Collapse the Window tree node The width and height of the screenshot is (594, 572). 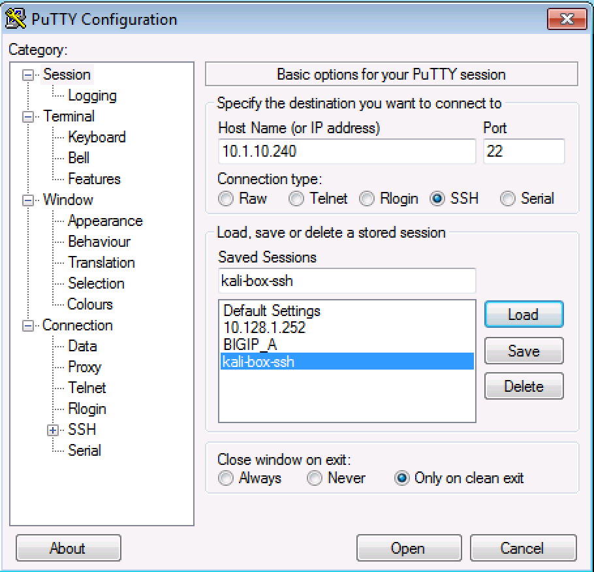(x=28, y=200)
